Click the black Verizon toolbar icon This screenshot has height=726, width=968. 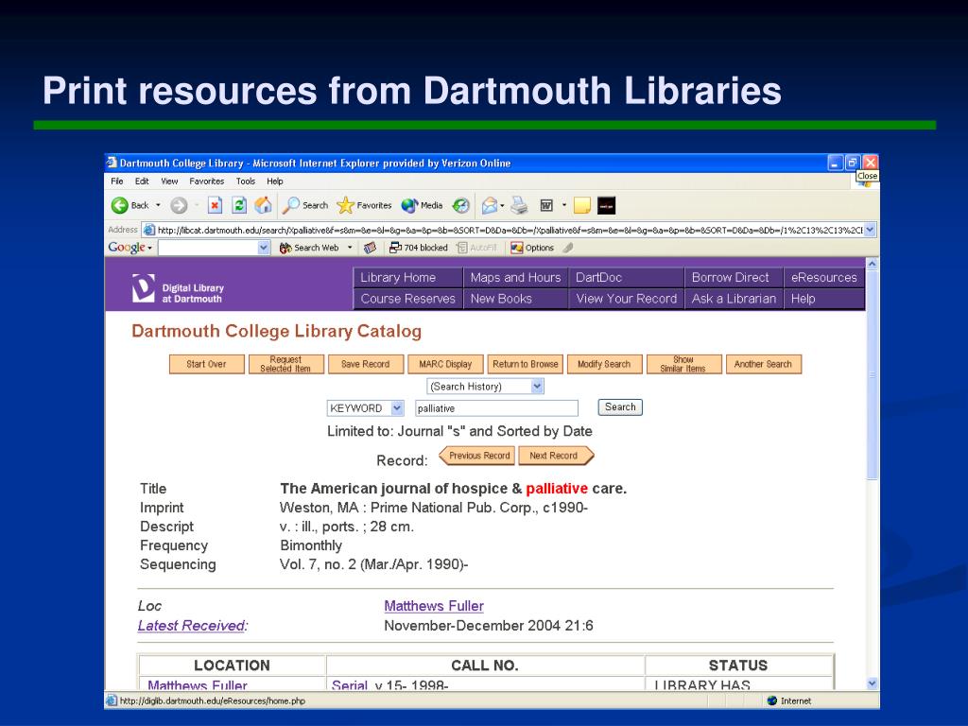coord(606,205)
